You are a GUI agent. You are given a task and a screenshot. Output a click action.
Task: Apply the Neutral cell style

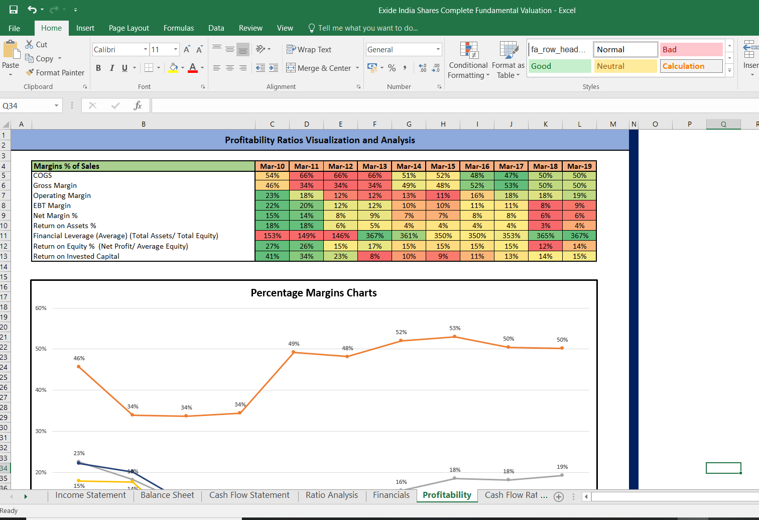point(625,66)
